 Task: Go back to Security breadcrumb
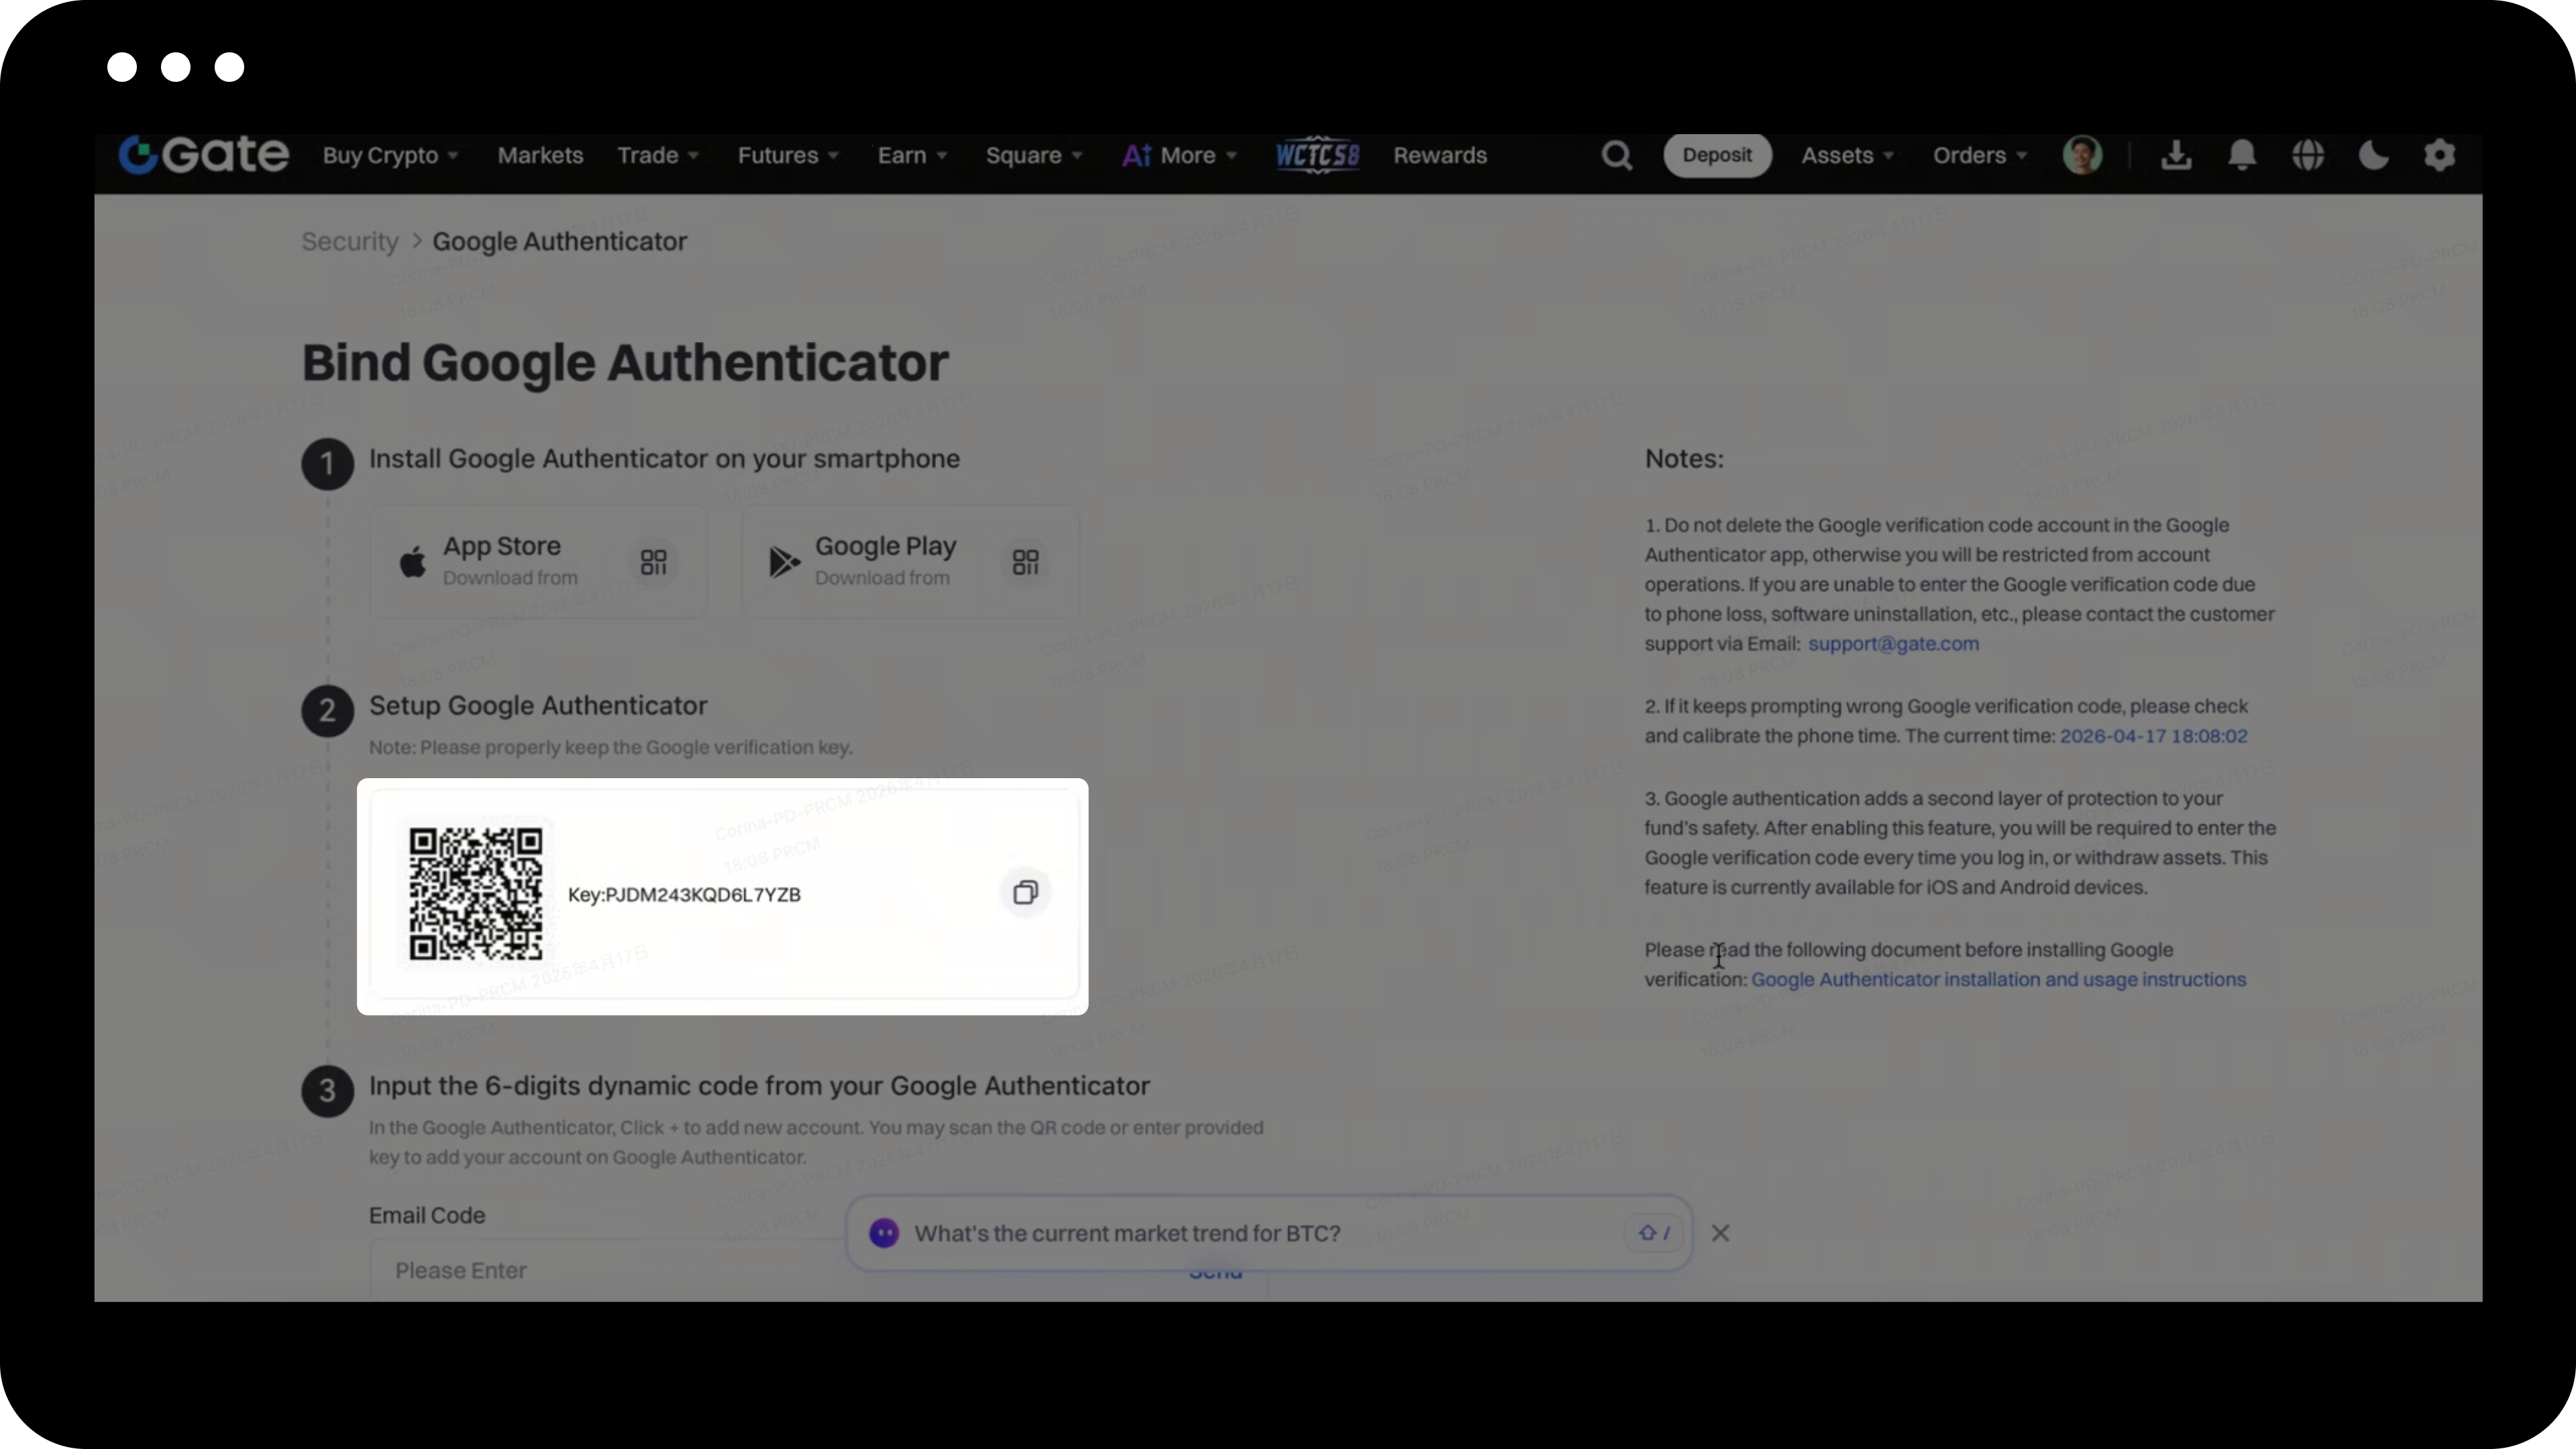[350, 242]
